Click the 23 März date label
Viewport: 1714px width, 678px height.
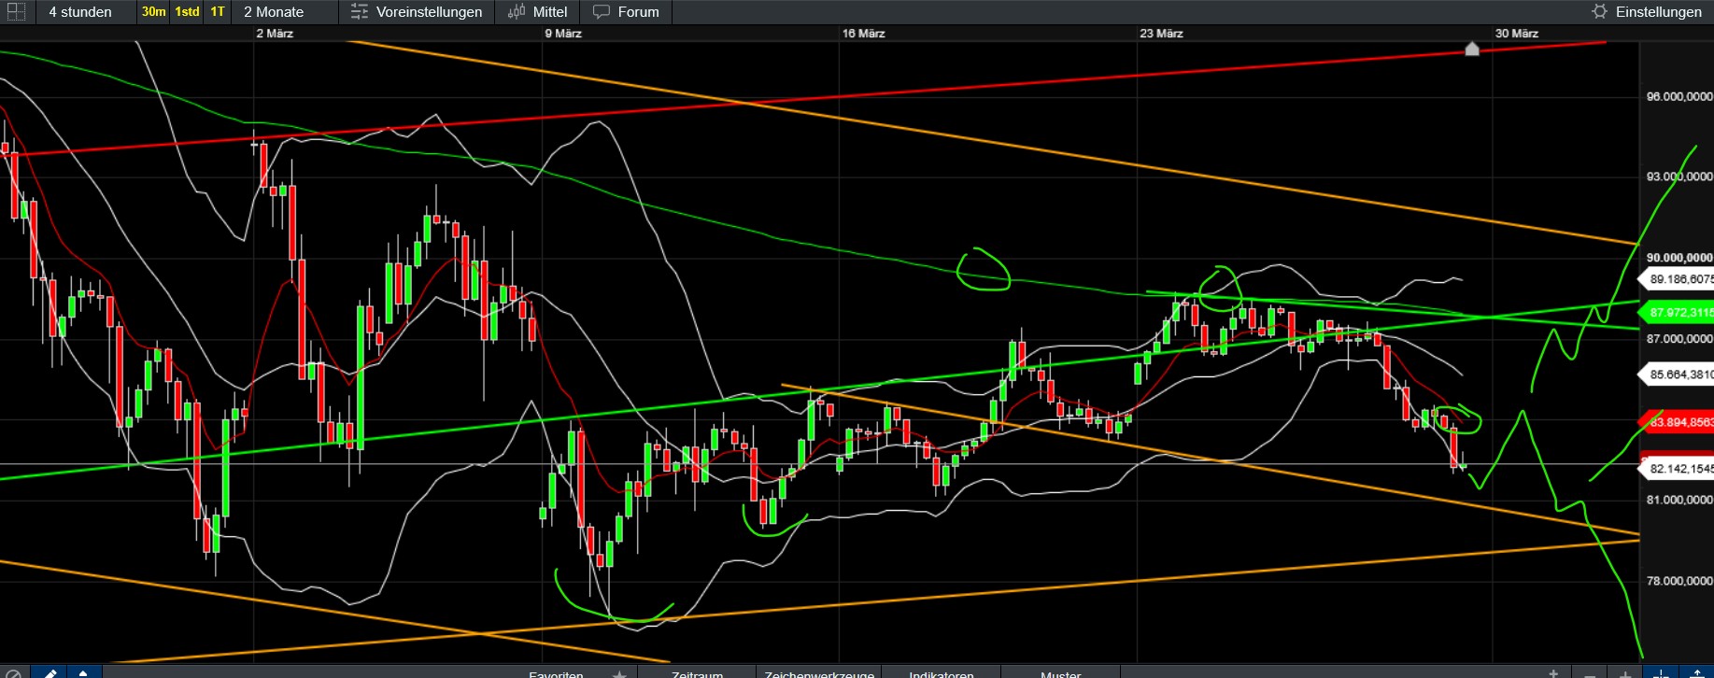[1161, 34]
